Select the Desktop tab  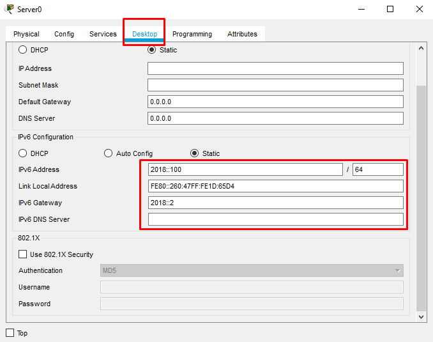pyautogui.click(x=144, y=34)
